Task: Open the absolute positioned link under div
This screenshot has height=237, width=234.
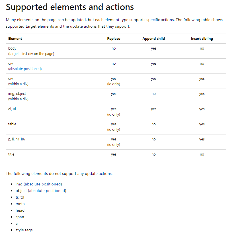Action: [25, 69]
